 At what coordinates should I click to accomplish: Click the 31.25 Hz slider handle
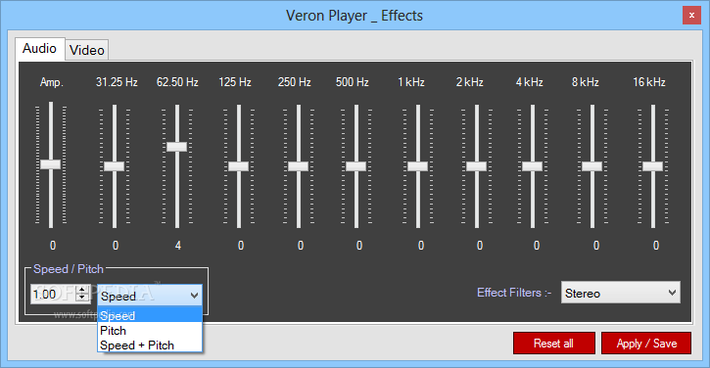click(x=115, y=166)
